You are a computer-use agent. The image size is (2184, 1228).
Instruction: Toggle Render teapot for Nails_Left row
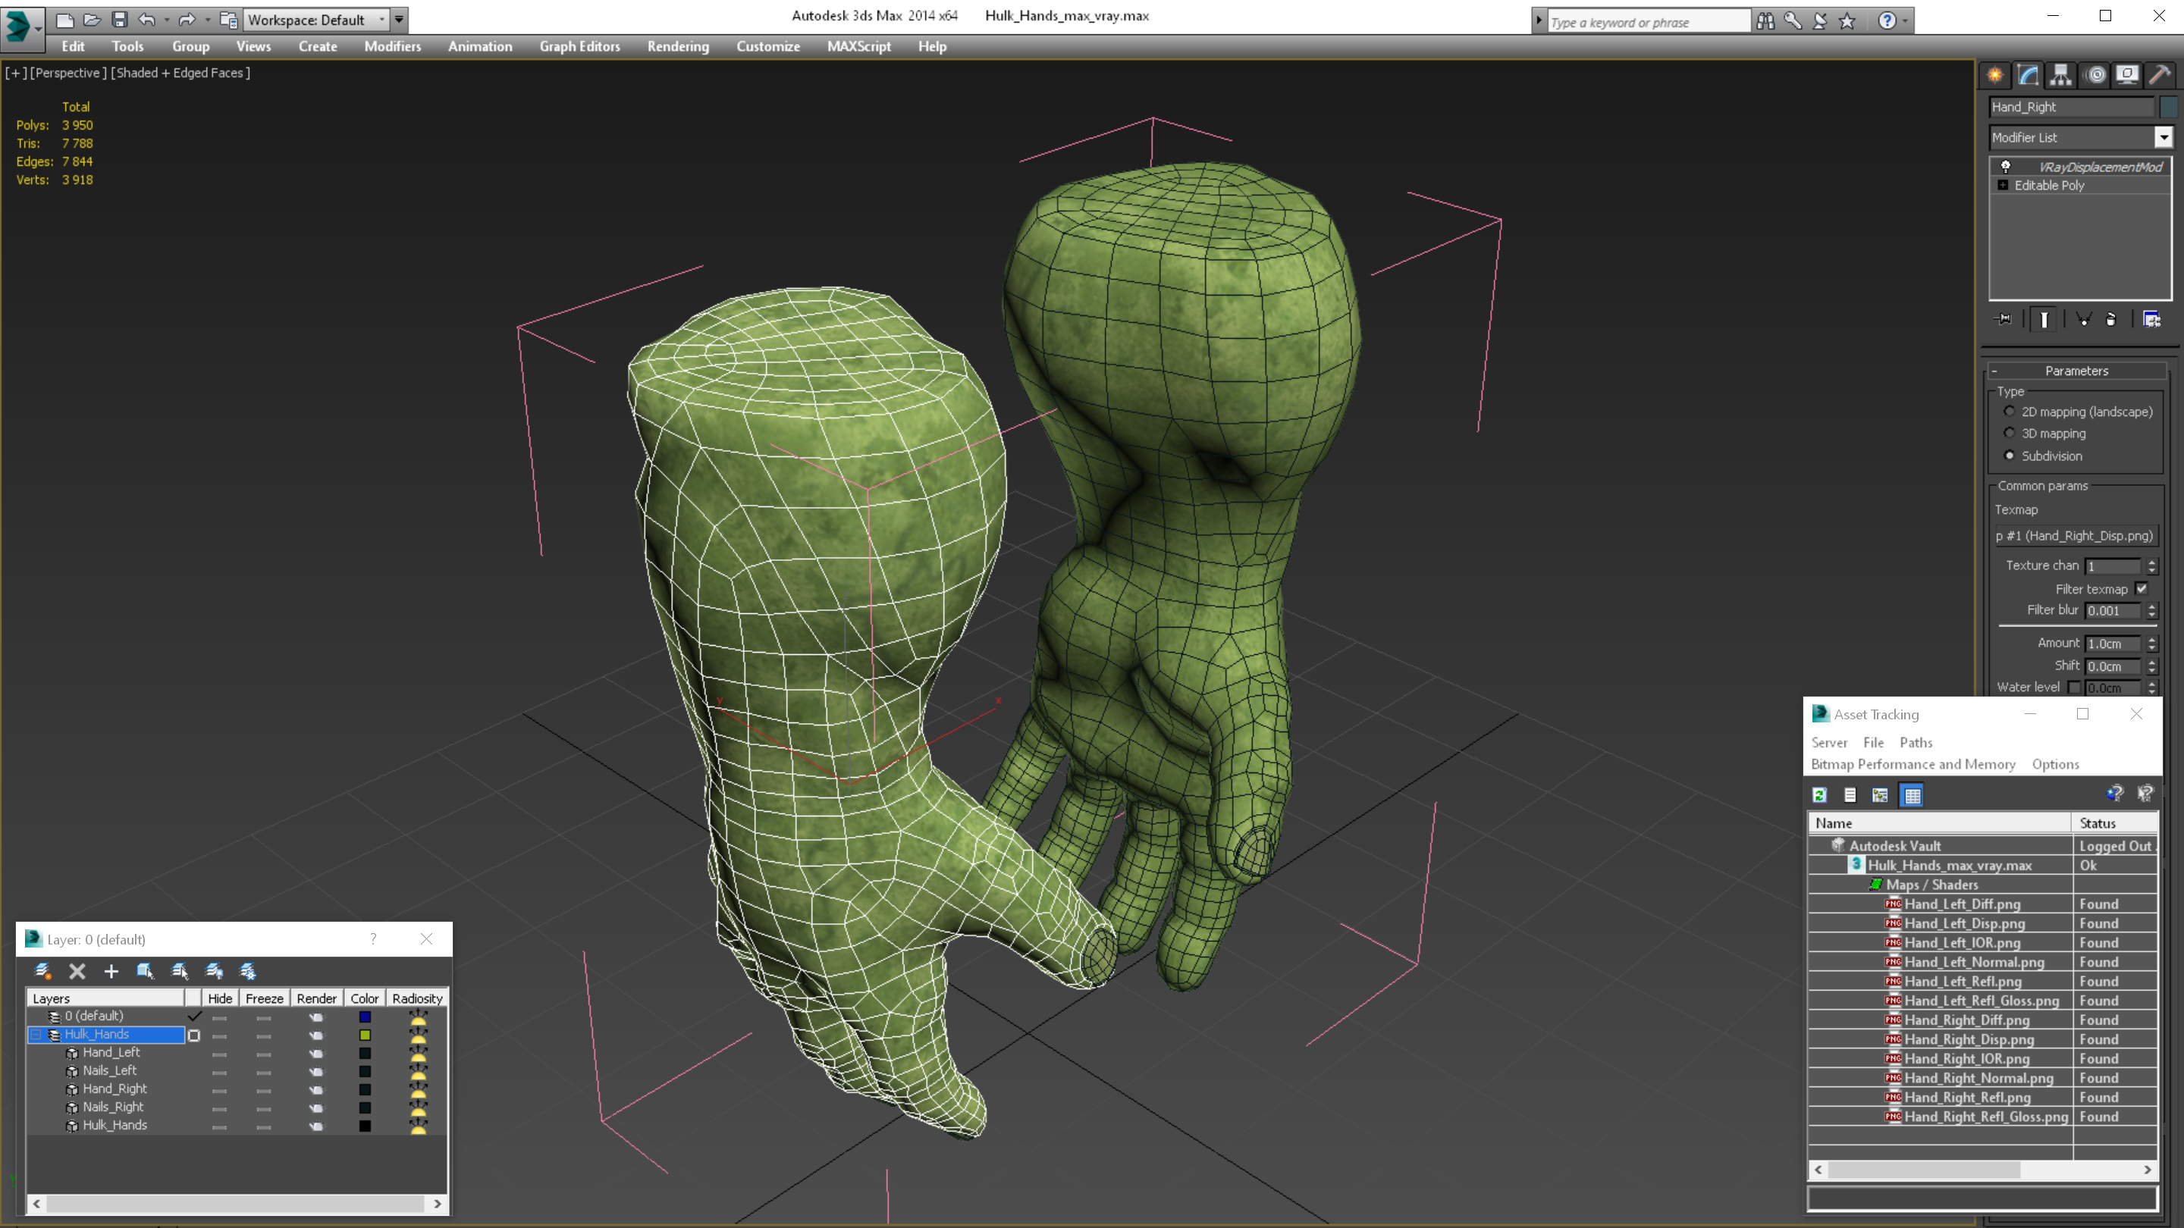tap(316, 1072)
